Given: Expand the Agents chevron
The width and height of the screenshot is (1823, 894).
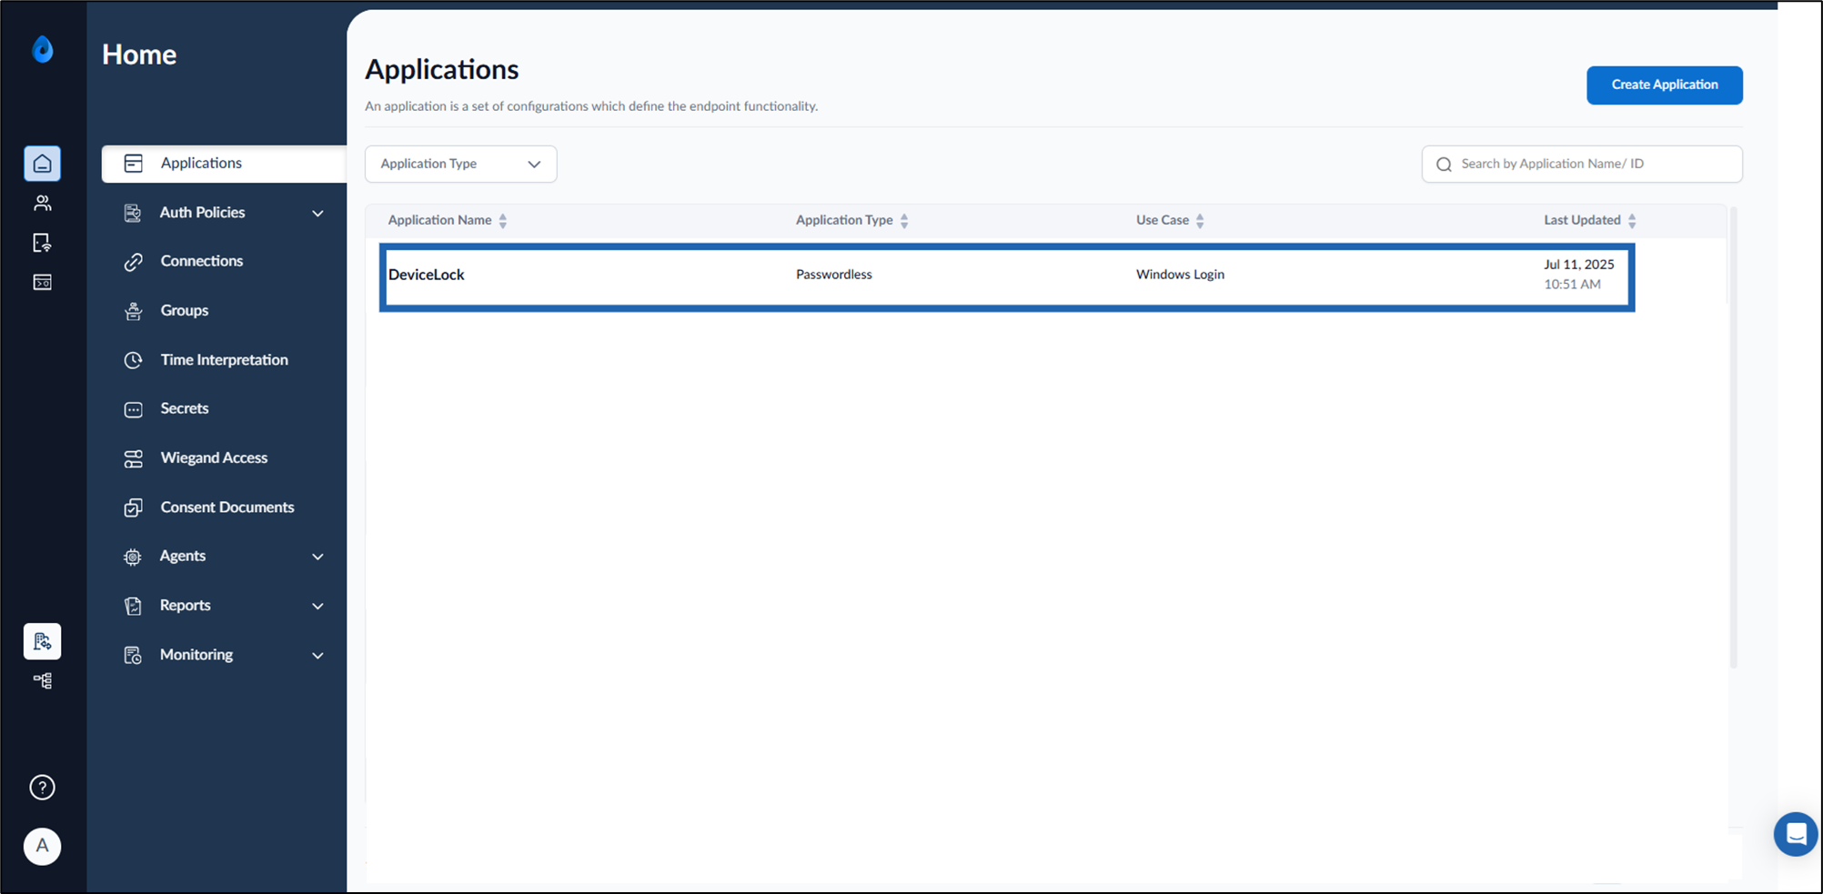Looking at the screenshot, I should [317, 557].
